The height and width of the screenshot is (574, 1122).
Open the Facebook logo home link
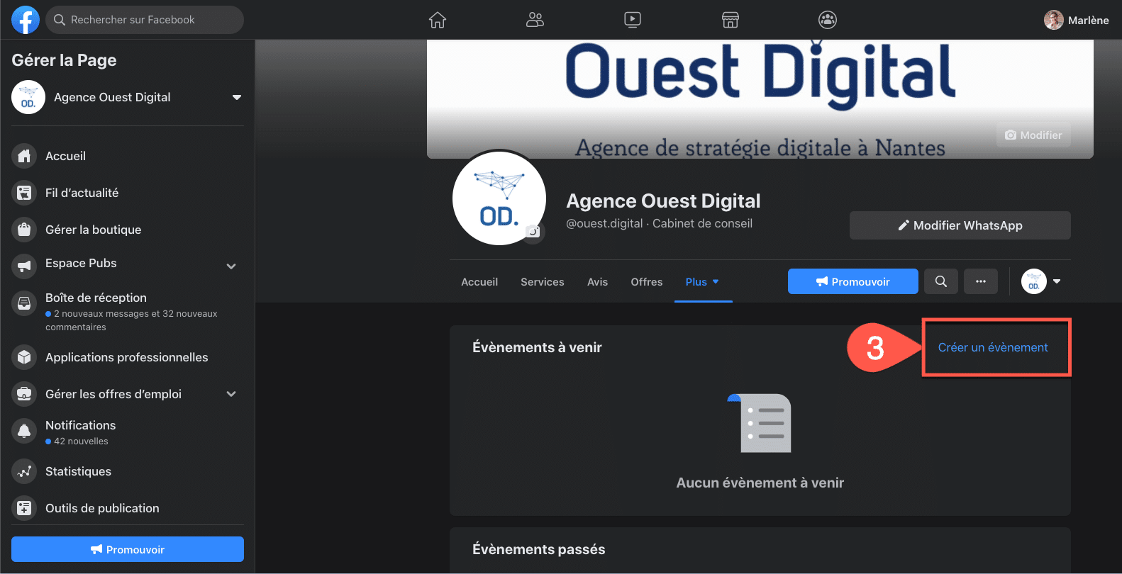(x=26, y=20)
